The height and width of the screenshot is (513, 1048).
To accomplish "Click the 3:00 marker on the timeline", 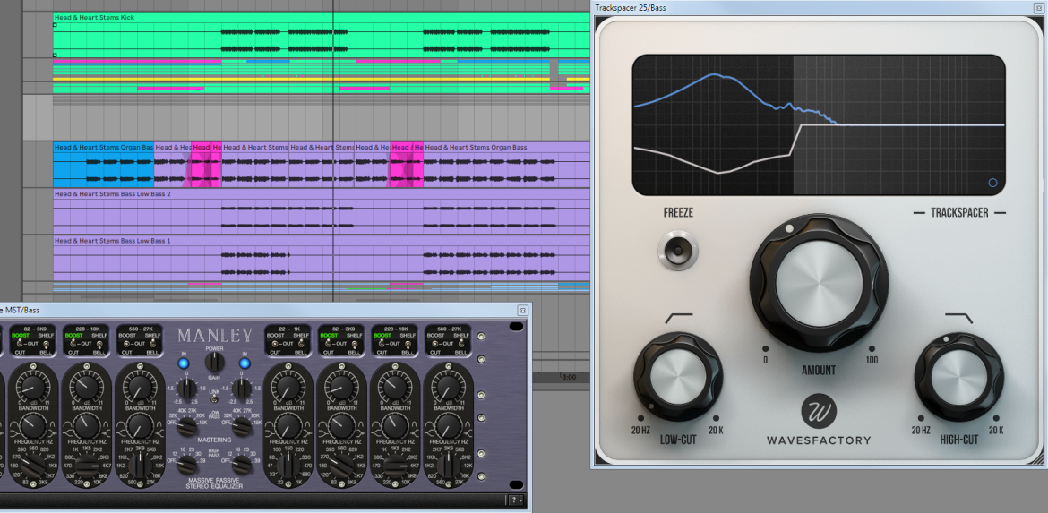I will pos(569,377).
